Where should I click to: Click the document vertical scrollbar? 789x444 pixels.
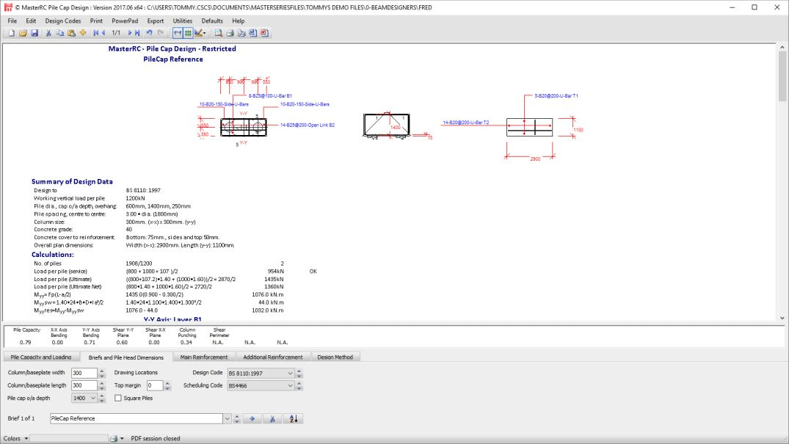click(x=782, y=182)
